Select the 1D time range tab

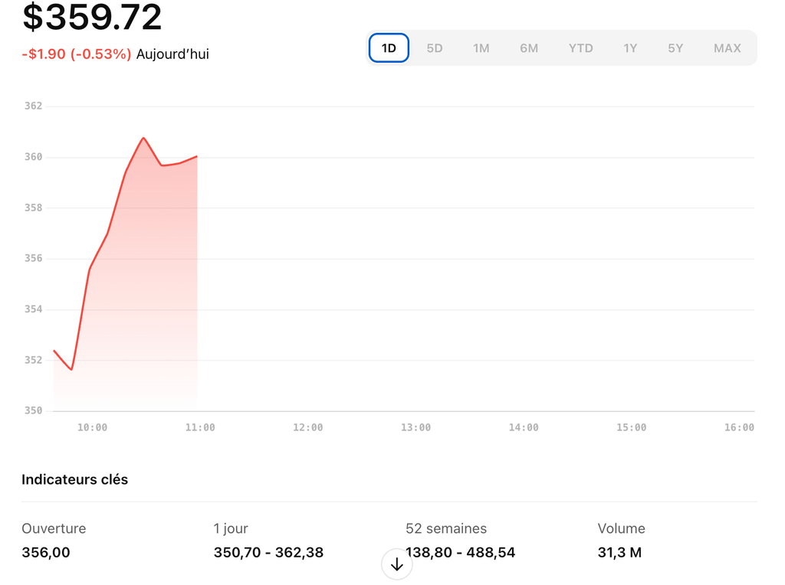click(x=389, y=48)
